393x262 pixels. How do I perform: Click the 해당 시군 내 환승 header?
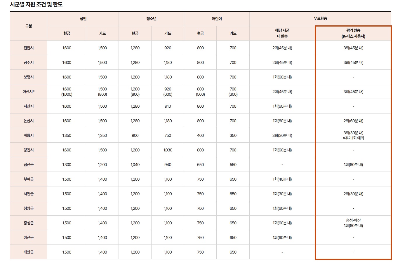point(282,33)
